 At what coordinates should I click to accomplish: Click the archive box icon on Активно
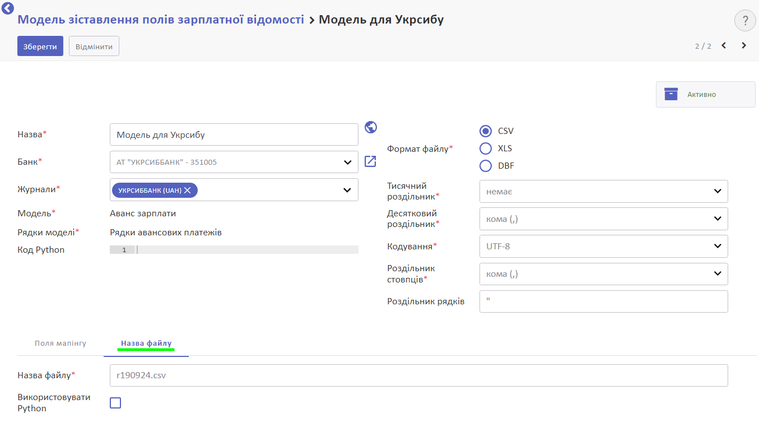[x=671, y=94]
